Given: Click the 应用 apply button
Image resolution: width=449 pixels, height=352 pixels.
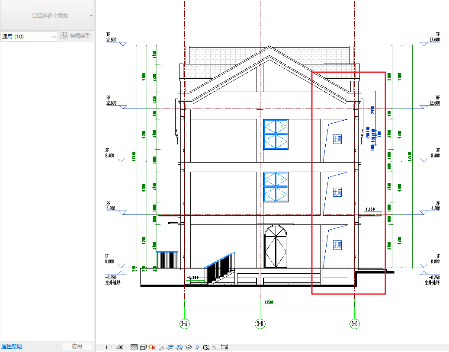Looking at the screenshot, I should point(77,346).
